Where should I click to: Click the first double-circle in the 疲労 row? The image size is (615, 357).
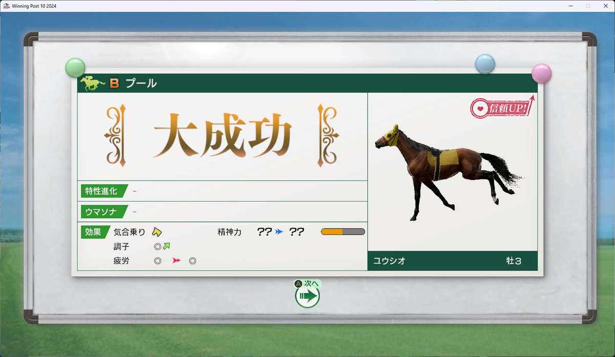[x=158, y=261]
